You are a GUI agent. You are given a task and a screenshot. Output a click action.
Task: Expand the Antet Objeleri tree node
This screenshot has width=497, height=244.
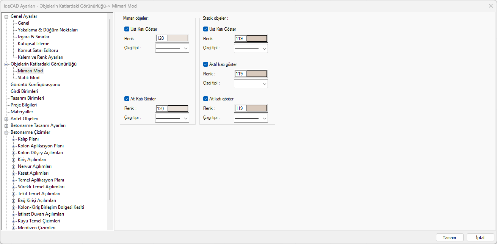[6, 119]
